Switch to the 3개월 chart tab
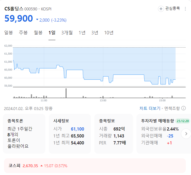 (67, 33)
